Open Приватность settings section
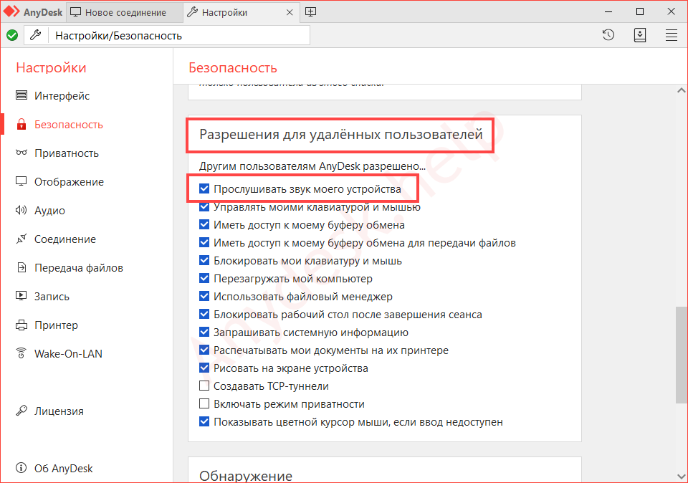Screen dimensions: 688x483 tap(66, 153)
